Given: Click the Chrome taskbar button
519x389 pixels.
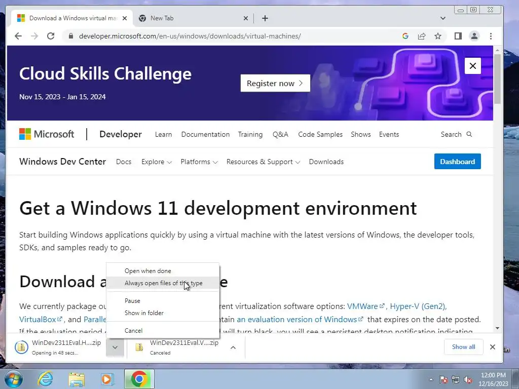Looking at the screenshot, I should (139, 379).
